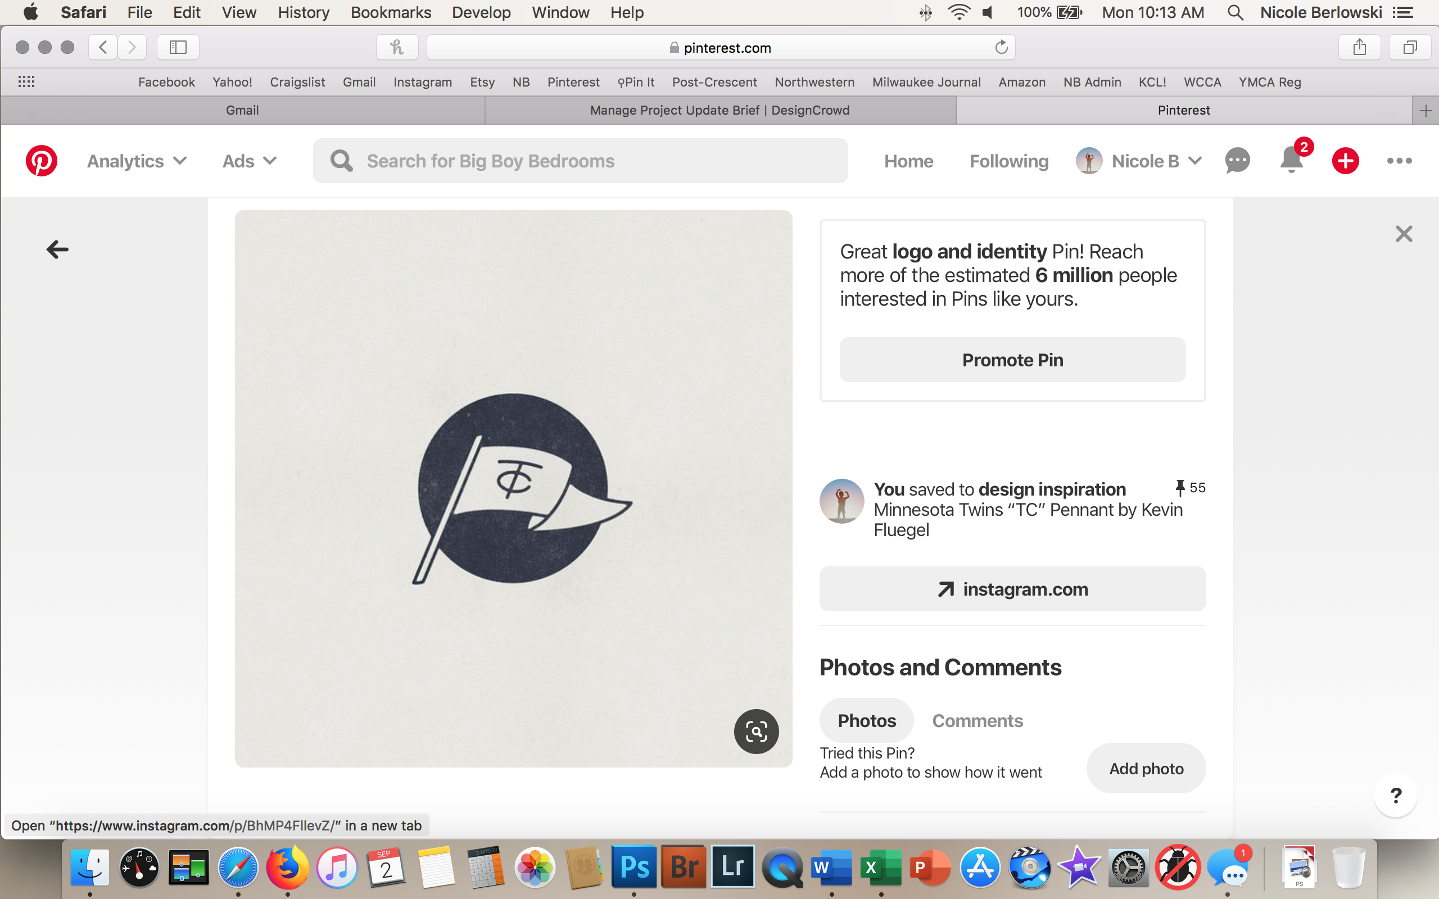Expand the Analytics dropdown
The height and width of the screenshot is (899, 1439).
point(137,161)
